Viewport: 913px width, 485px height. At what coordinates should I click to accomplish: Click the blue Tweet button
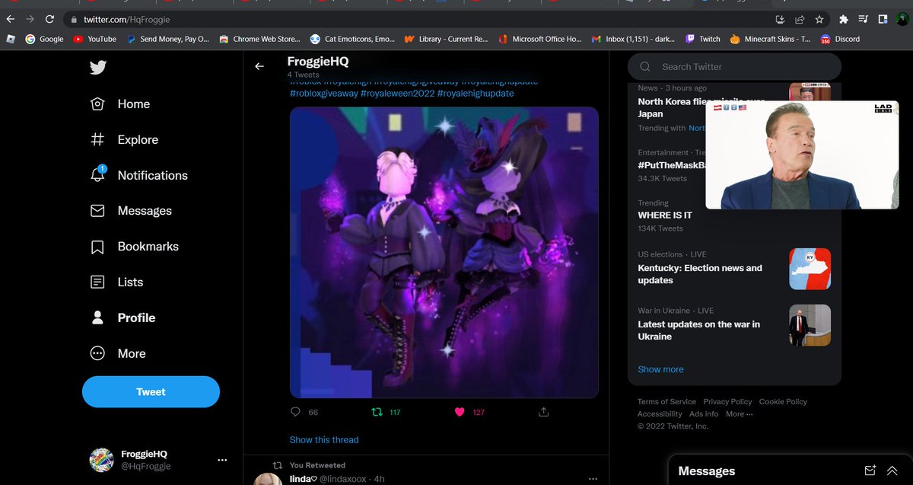coord(151,392)
